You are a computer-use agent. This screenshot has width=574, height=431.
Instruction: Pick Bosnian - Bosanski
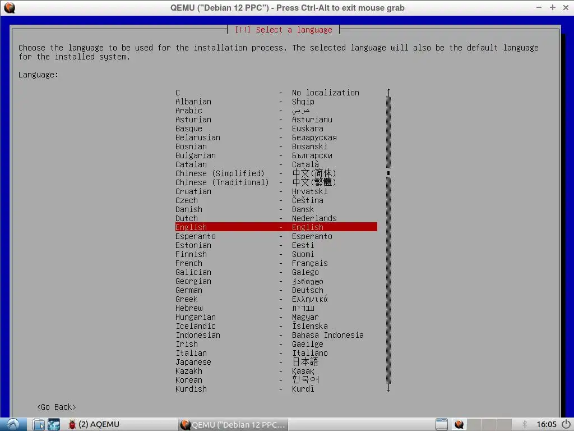[x=276, y=146]
